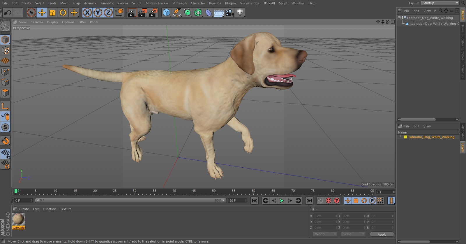Switch to Texture mode

click(x=5, y=50)
